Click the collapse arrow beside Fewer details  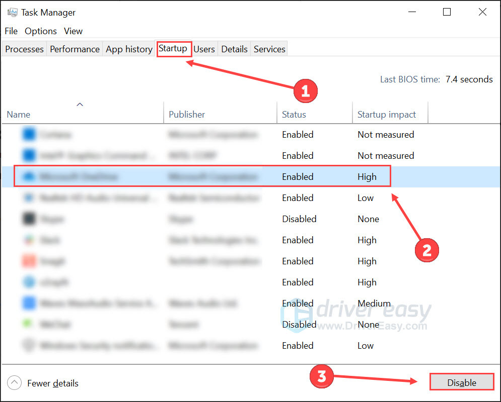[x=15, y=382]
